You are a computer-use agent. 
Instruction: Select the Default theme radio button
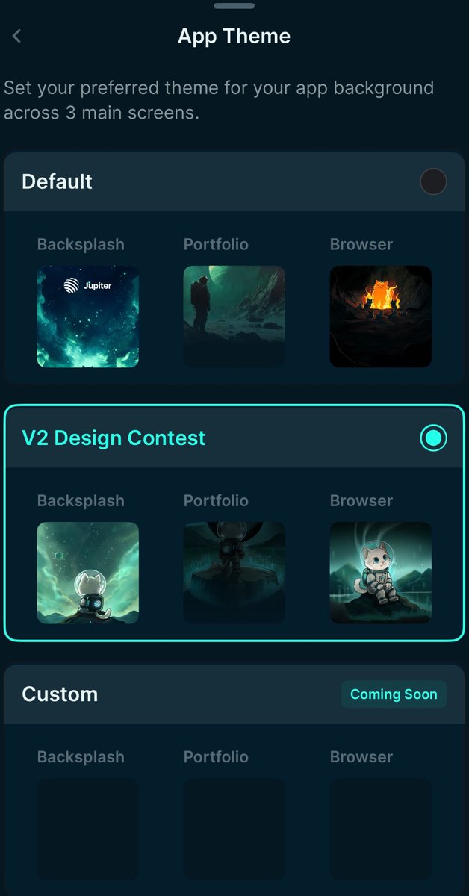[x=433, y=181]
